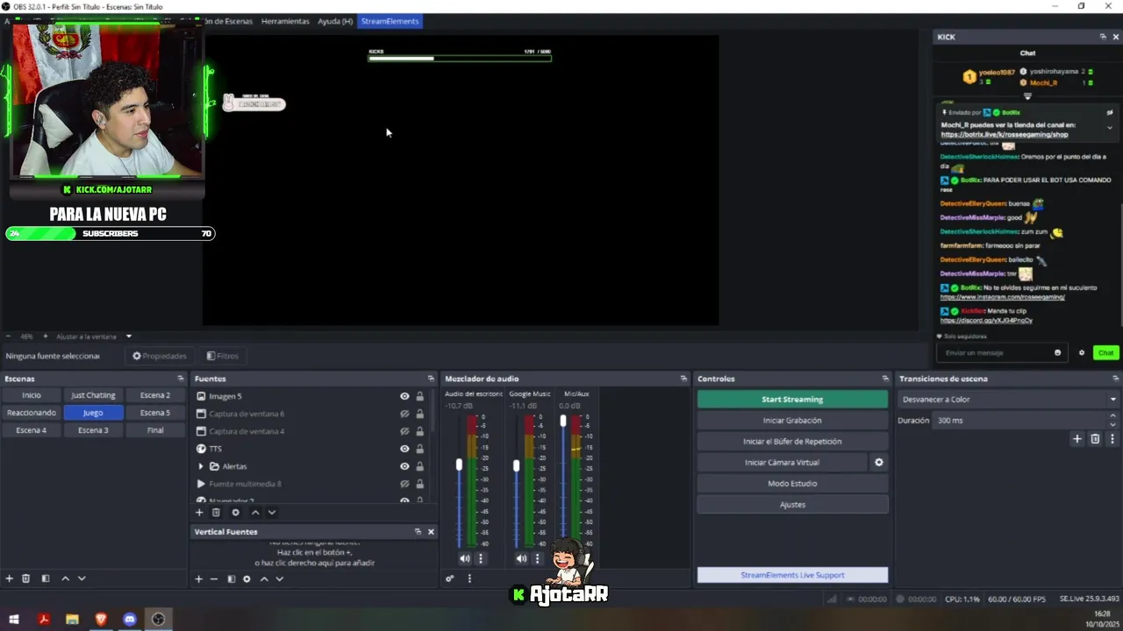Move the source up in the Fuentes toolbar
1123x631 pixels.
point(255,513)
